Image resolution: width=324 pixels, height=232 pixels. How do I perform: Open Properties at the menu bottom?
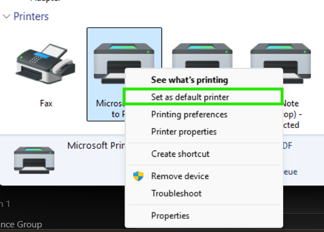point(204,216)
